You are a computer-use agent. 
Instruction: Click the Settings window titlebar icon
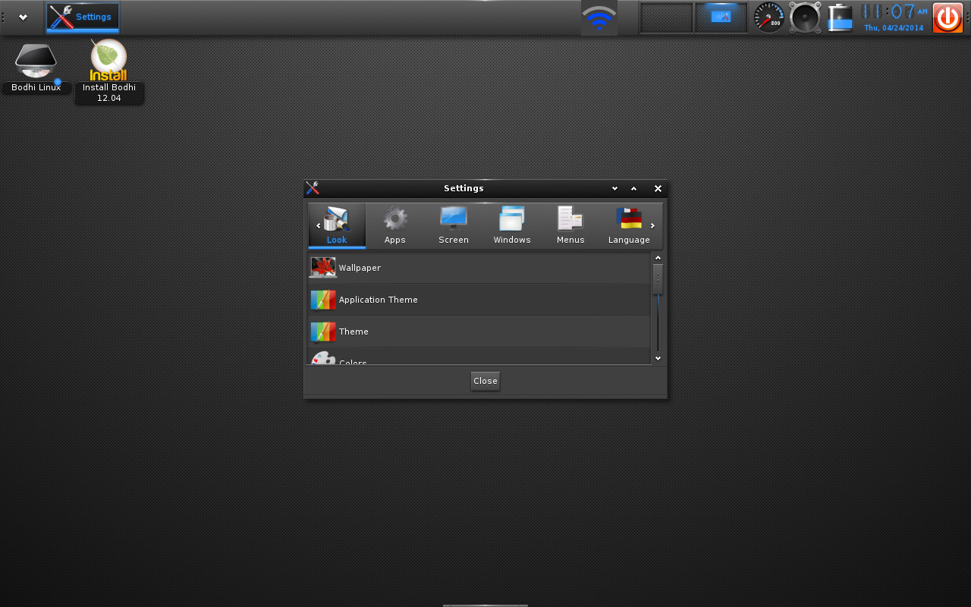coord(313,188)
